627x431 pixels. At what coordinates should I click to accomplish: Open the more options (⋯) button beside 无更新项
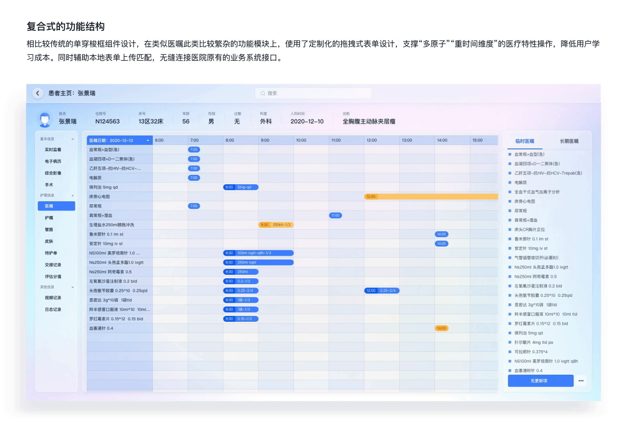[581, 381]
